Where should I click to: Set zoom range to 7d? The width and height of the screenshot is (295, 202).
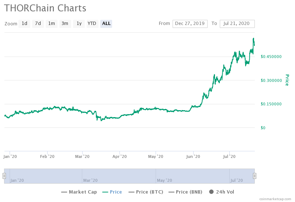pyautogui.click(x=38, y=24)
